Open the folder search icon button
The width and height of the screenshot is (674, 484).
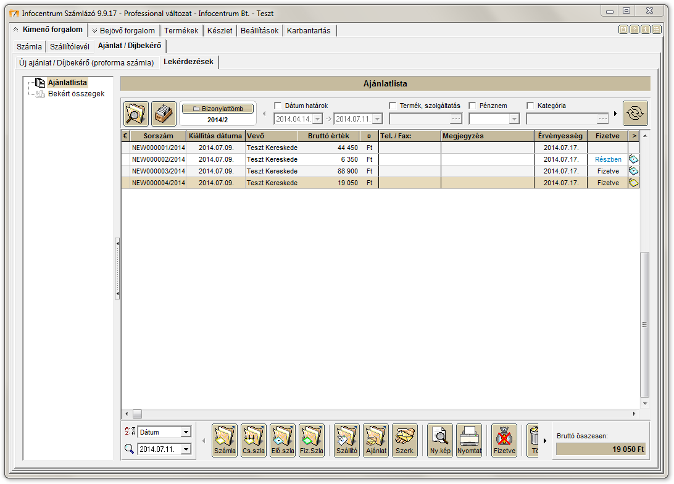click(x=136, y=114)
